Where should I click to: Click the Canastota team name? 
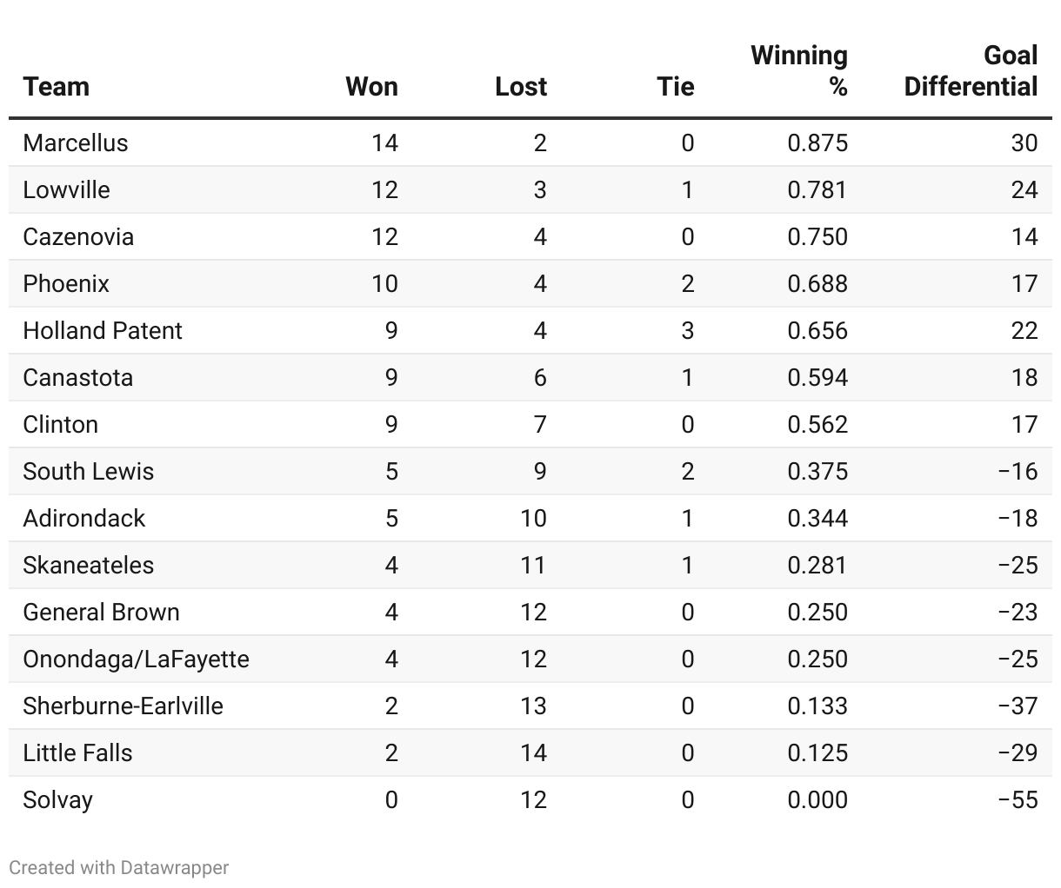(78, 377)
